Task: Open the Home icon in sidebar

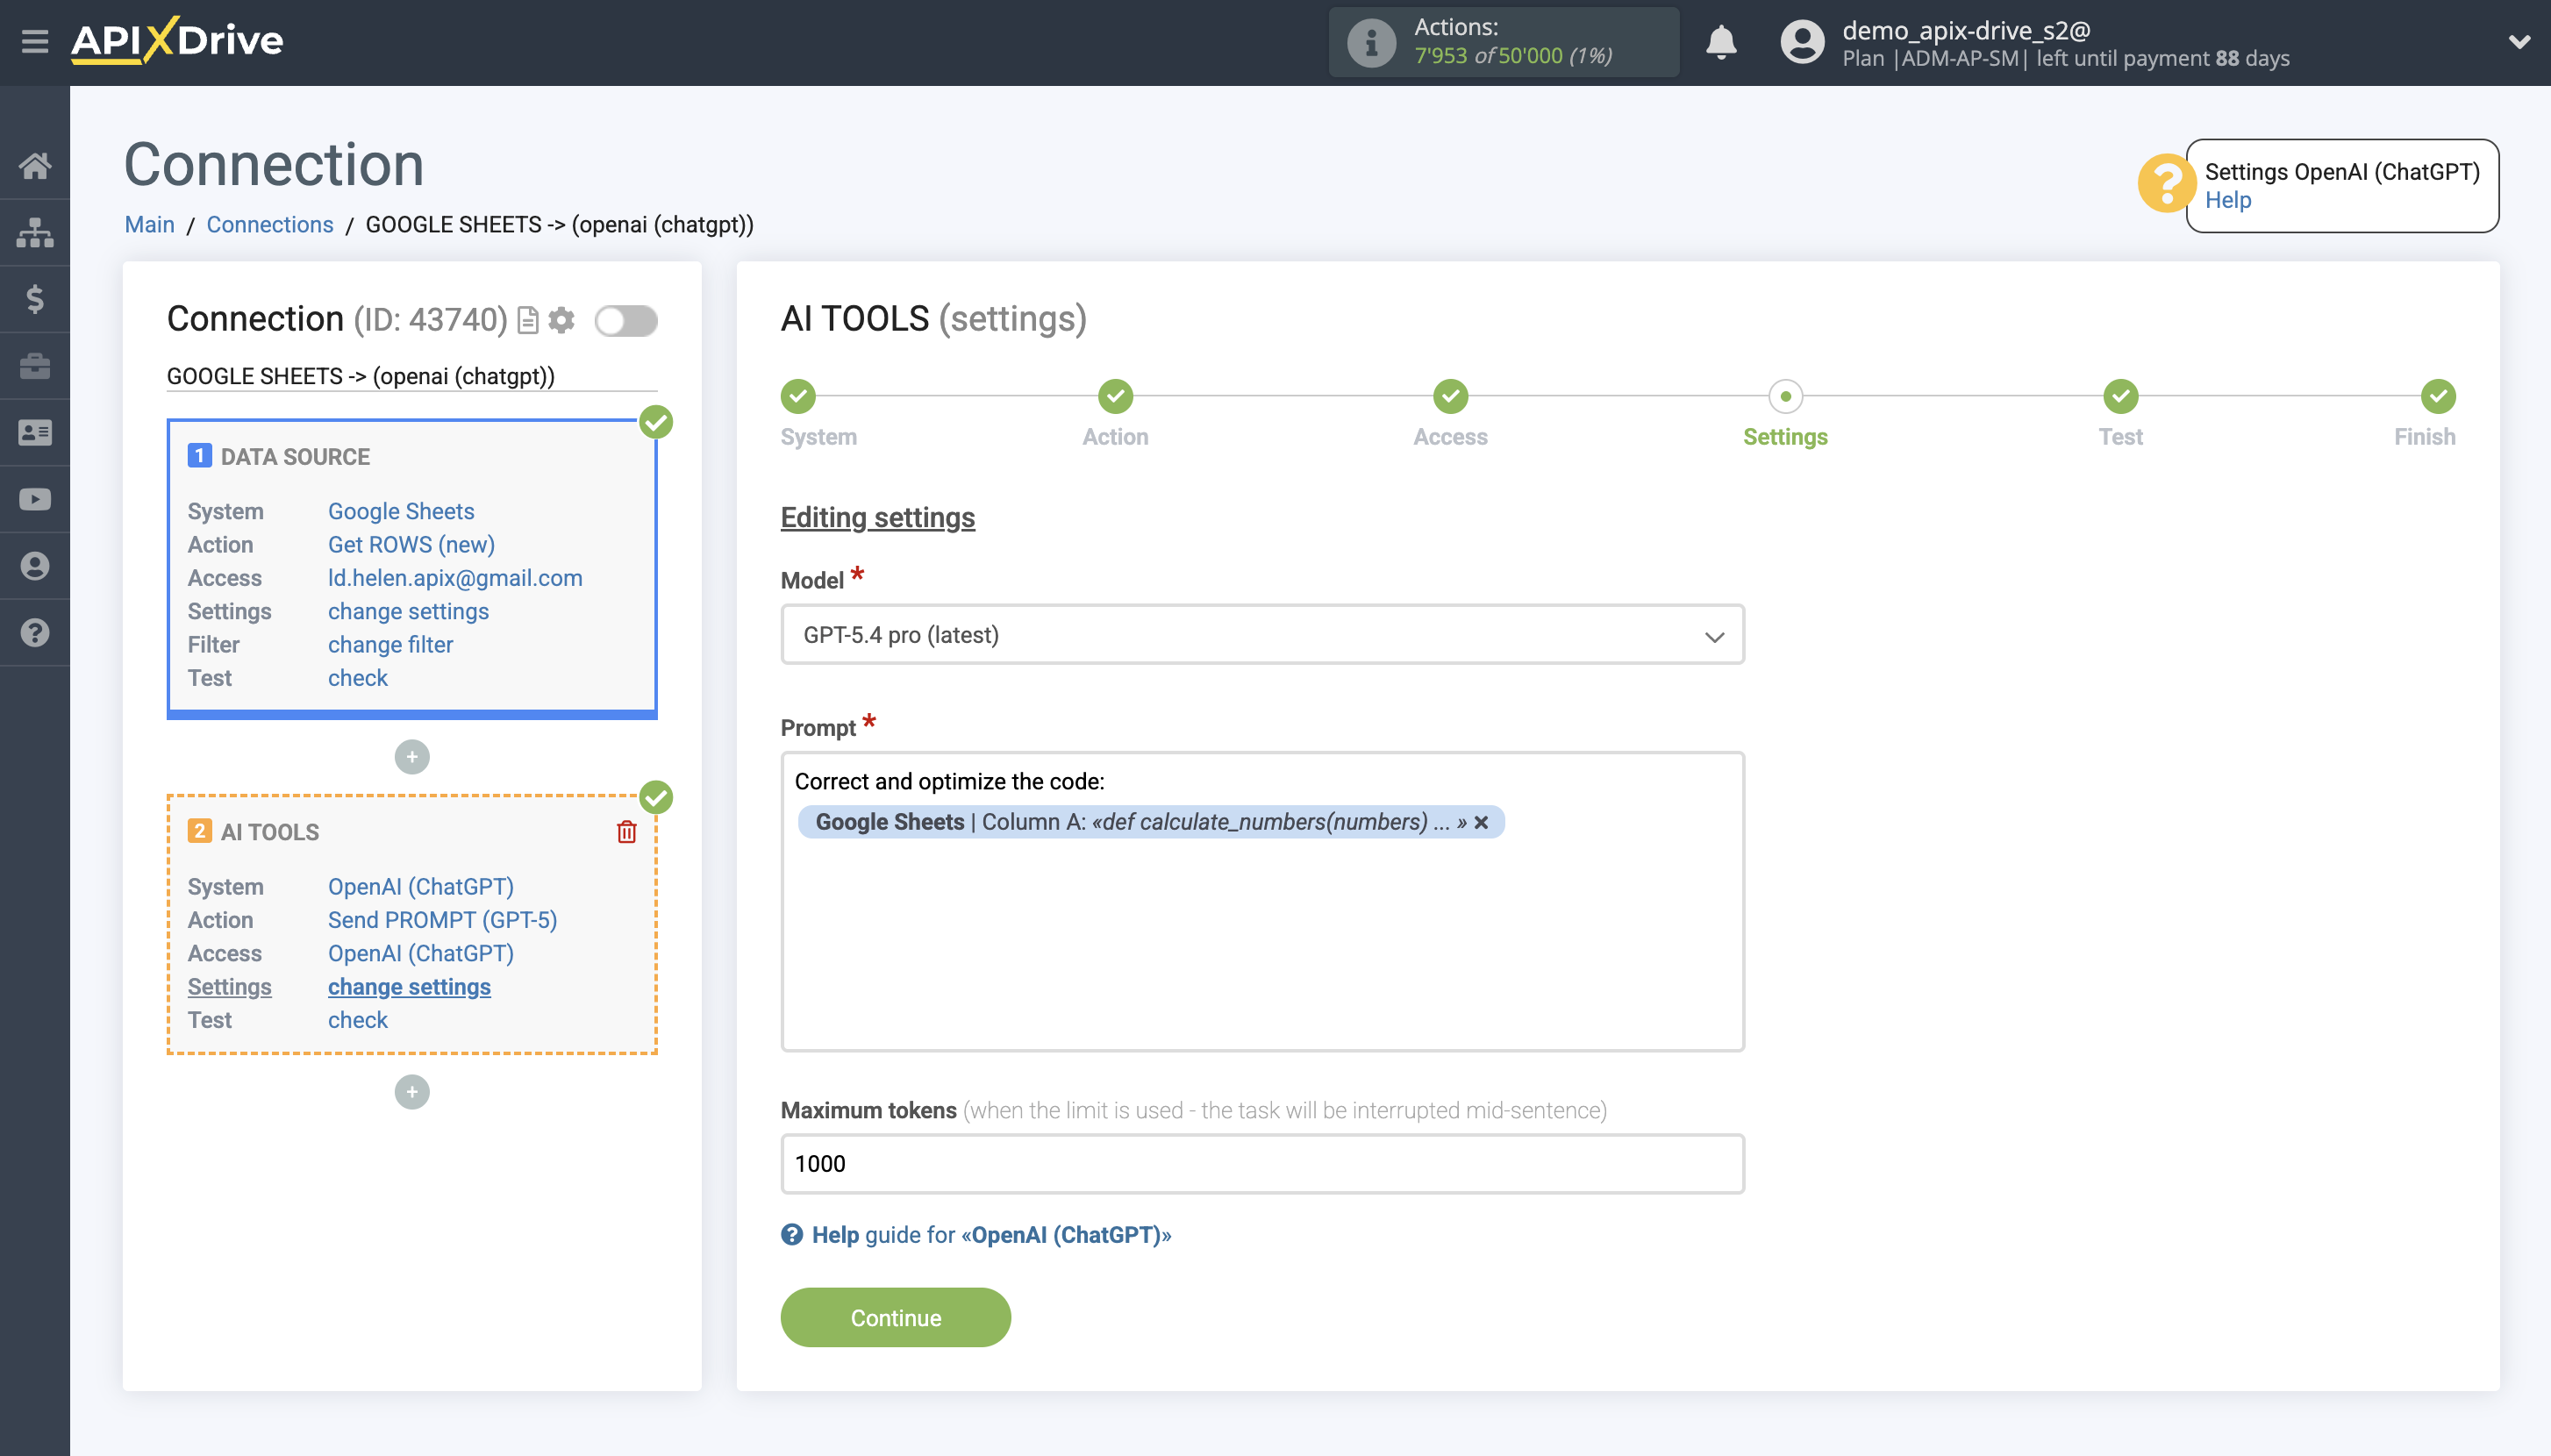Action: click(36, 166)
